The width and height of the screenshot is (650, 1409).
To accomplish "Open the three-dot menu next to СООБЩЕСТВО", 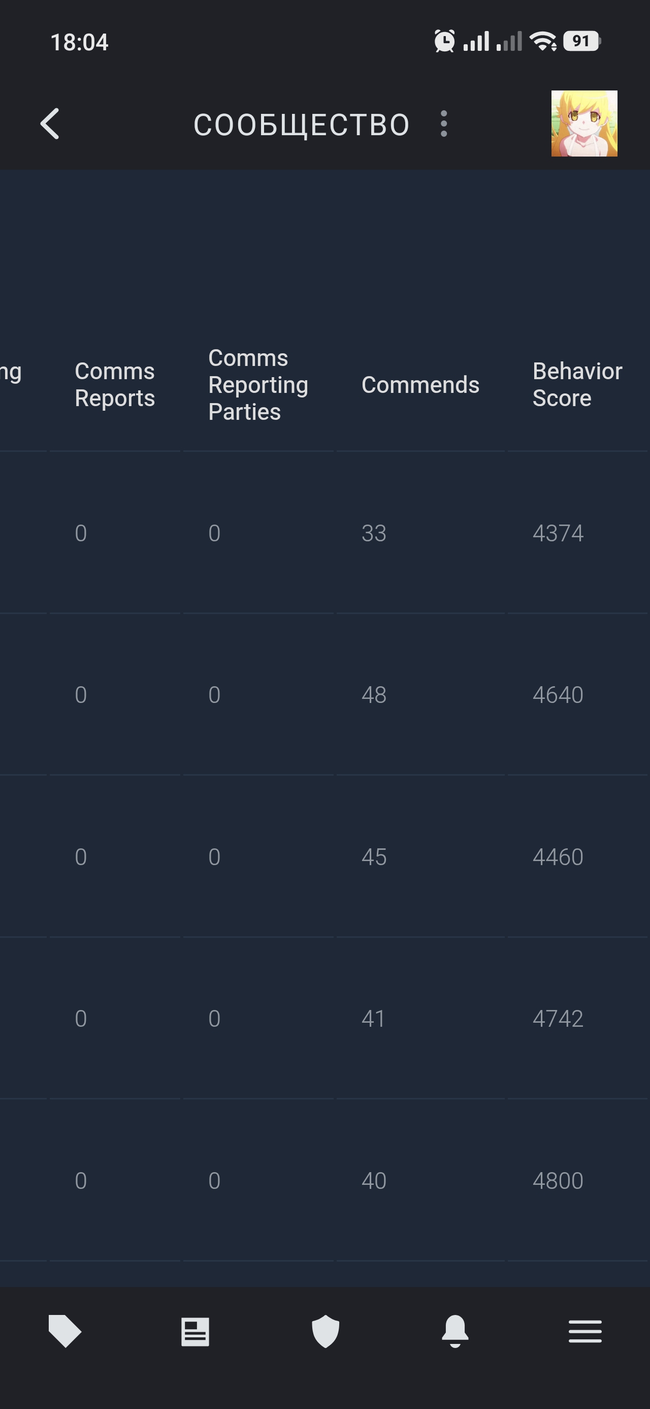I will (x=443, y=124).
